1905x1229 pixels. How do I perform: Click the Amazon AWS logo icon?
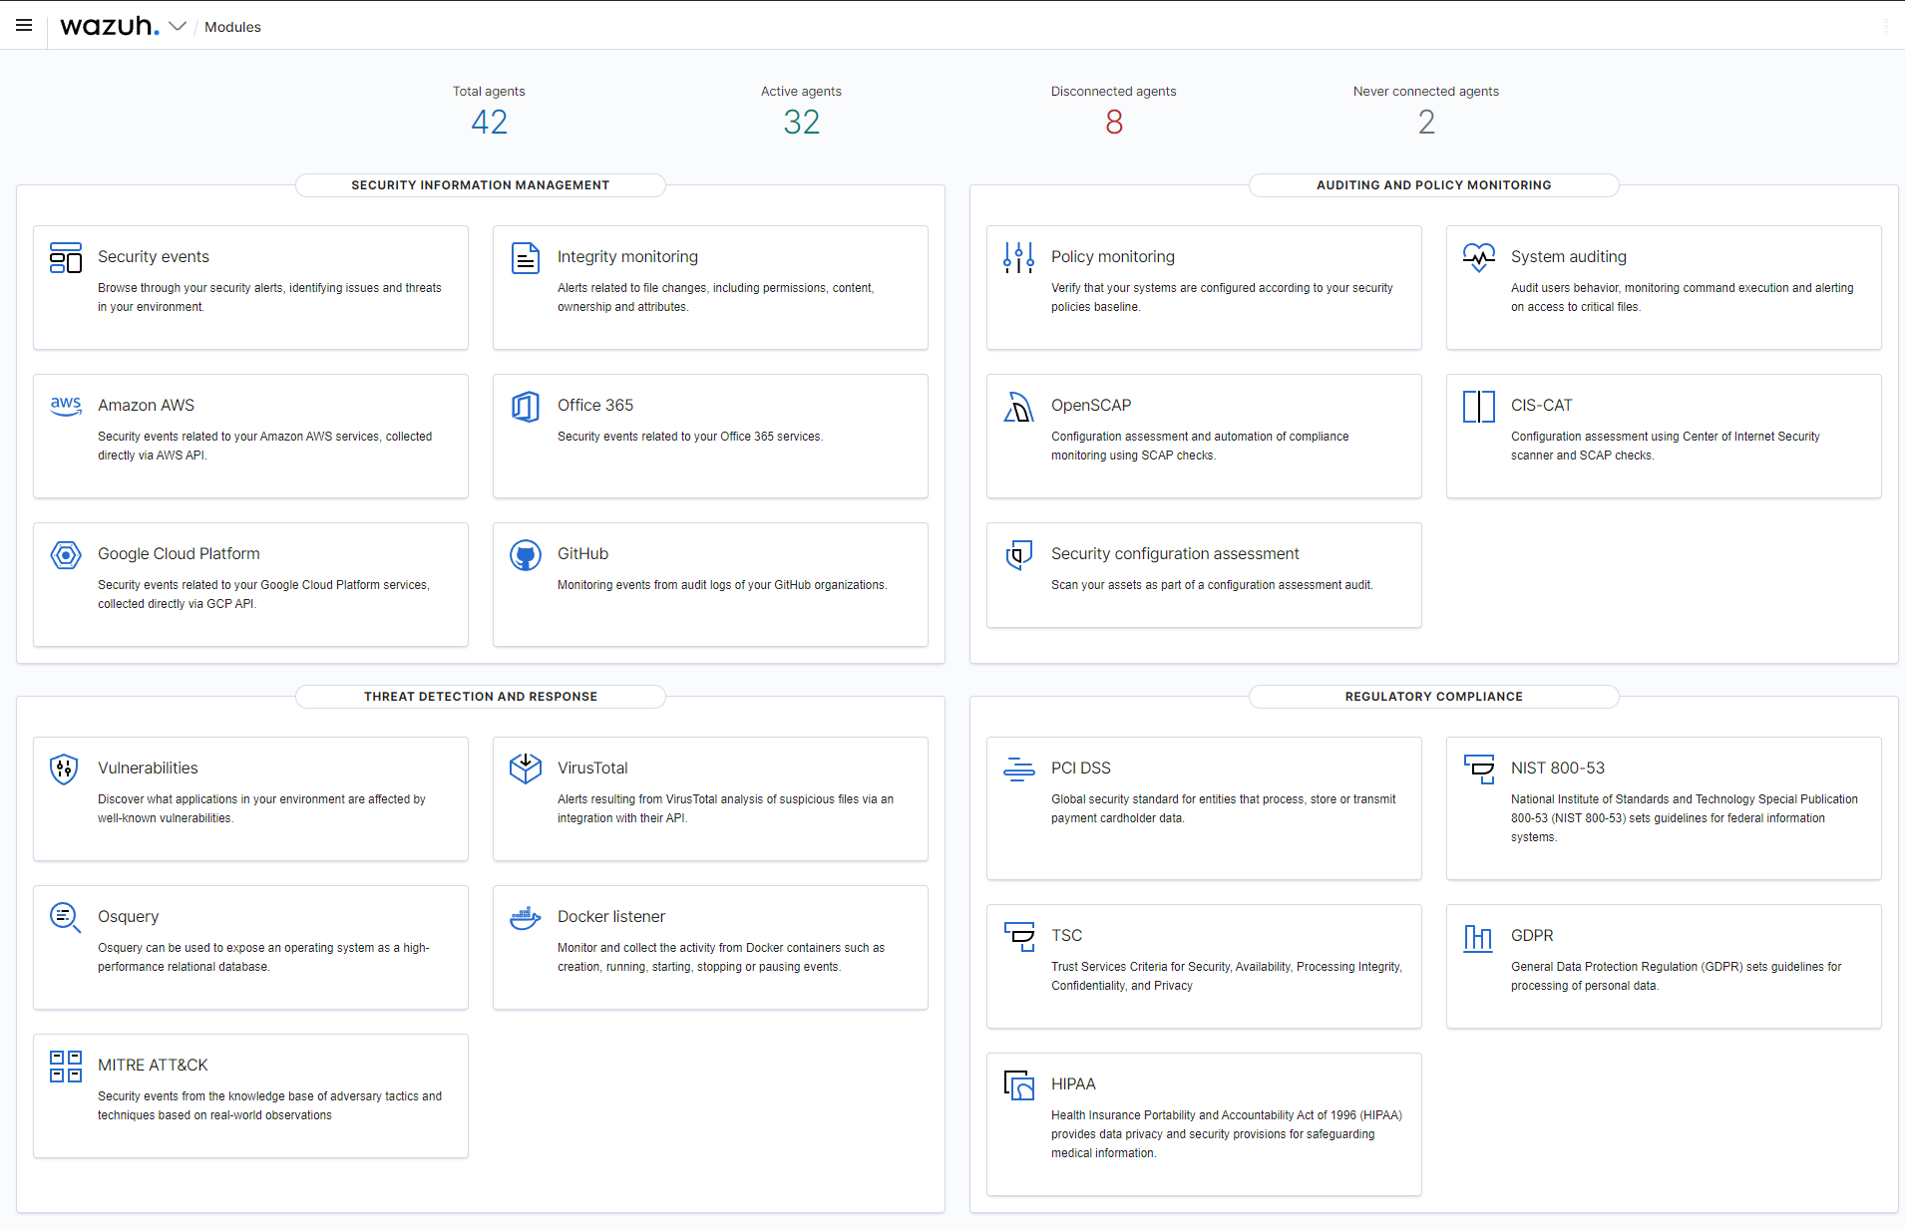pos(66,406)
